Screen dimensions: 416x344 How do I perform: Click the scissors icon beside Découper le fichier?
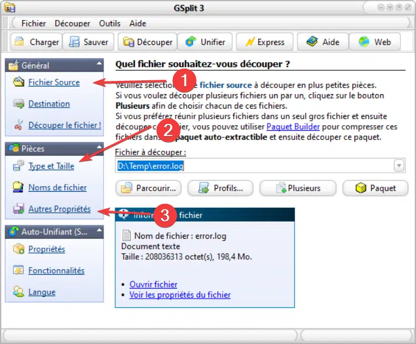pos(18,125)
